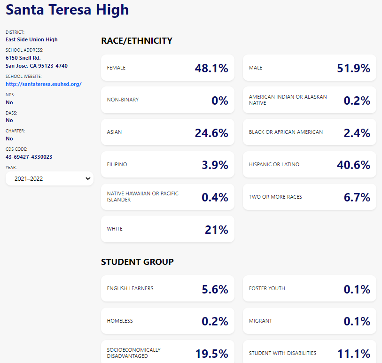Select the Homeless 0.2% card
The height and width of the screenshot is (363, 382).
coord(167,321)
